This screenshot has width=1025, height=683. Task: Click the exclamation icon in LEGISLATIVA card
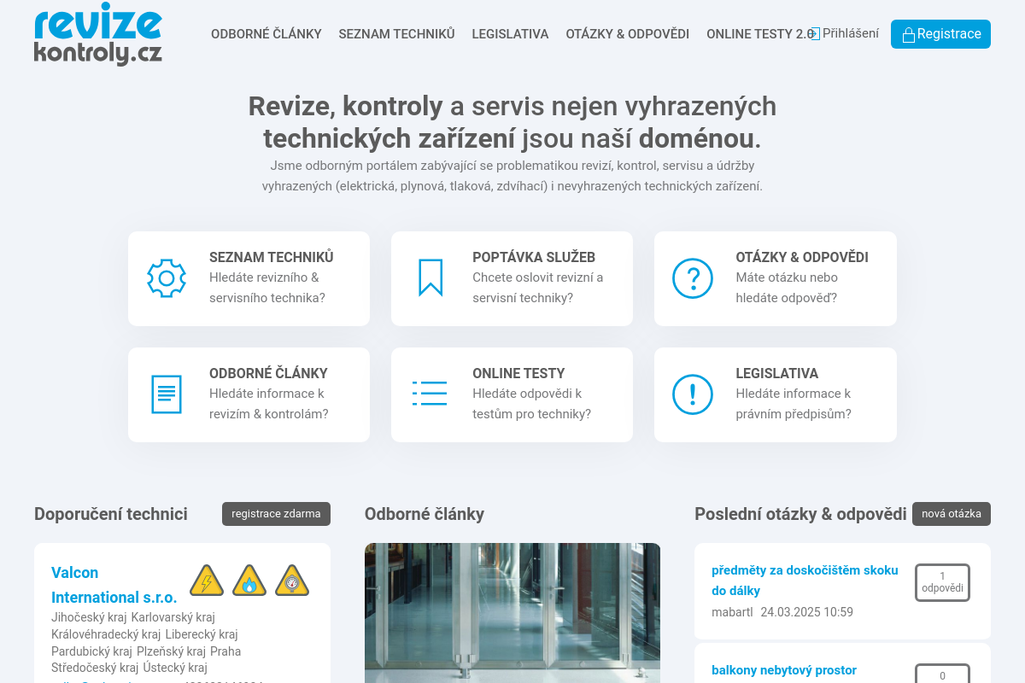click(692, 394)
